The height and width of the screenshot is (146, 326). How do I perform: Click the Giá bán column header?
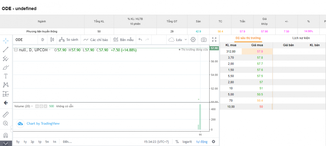coord(288,45)
